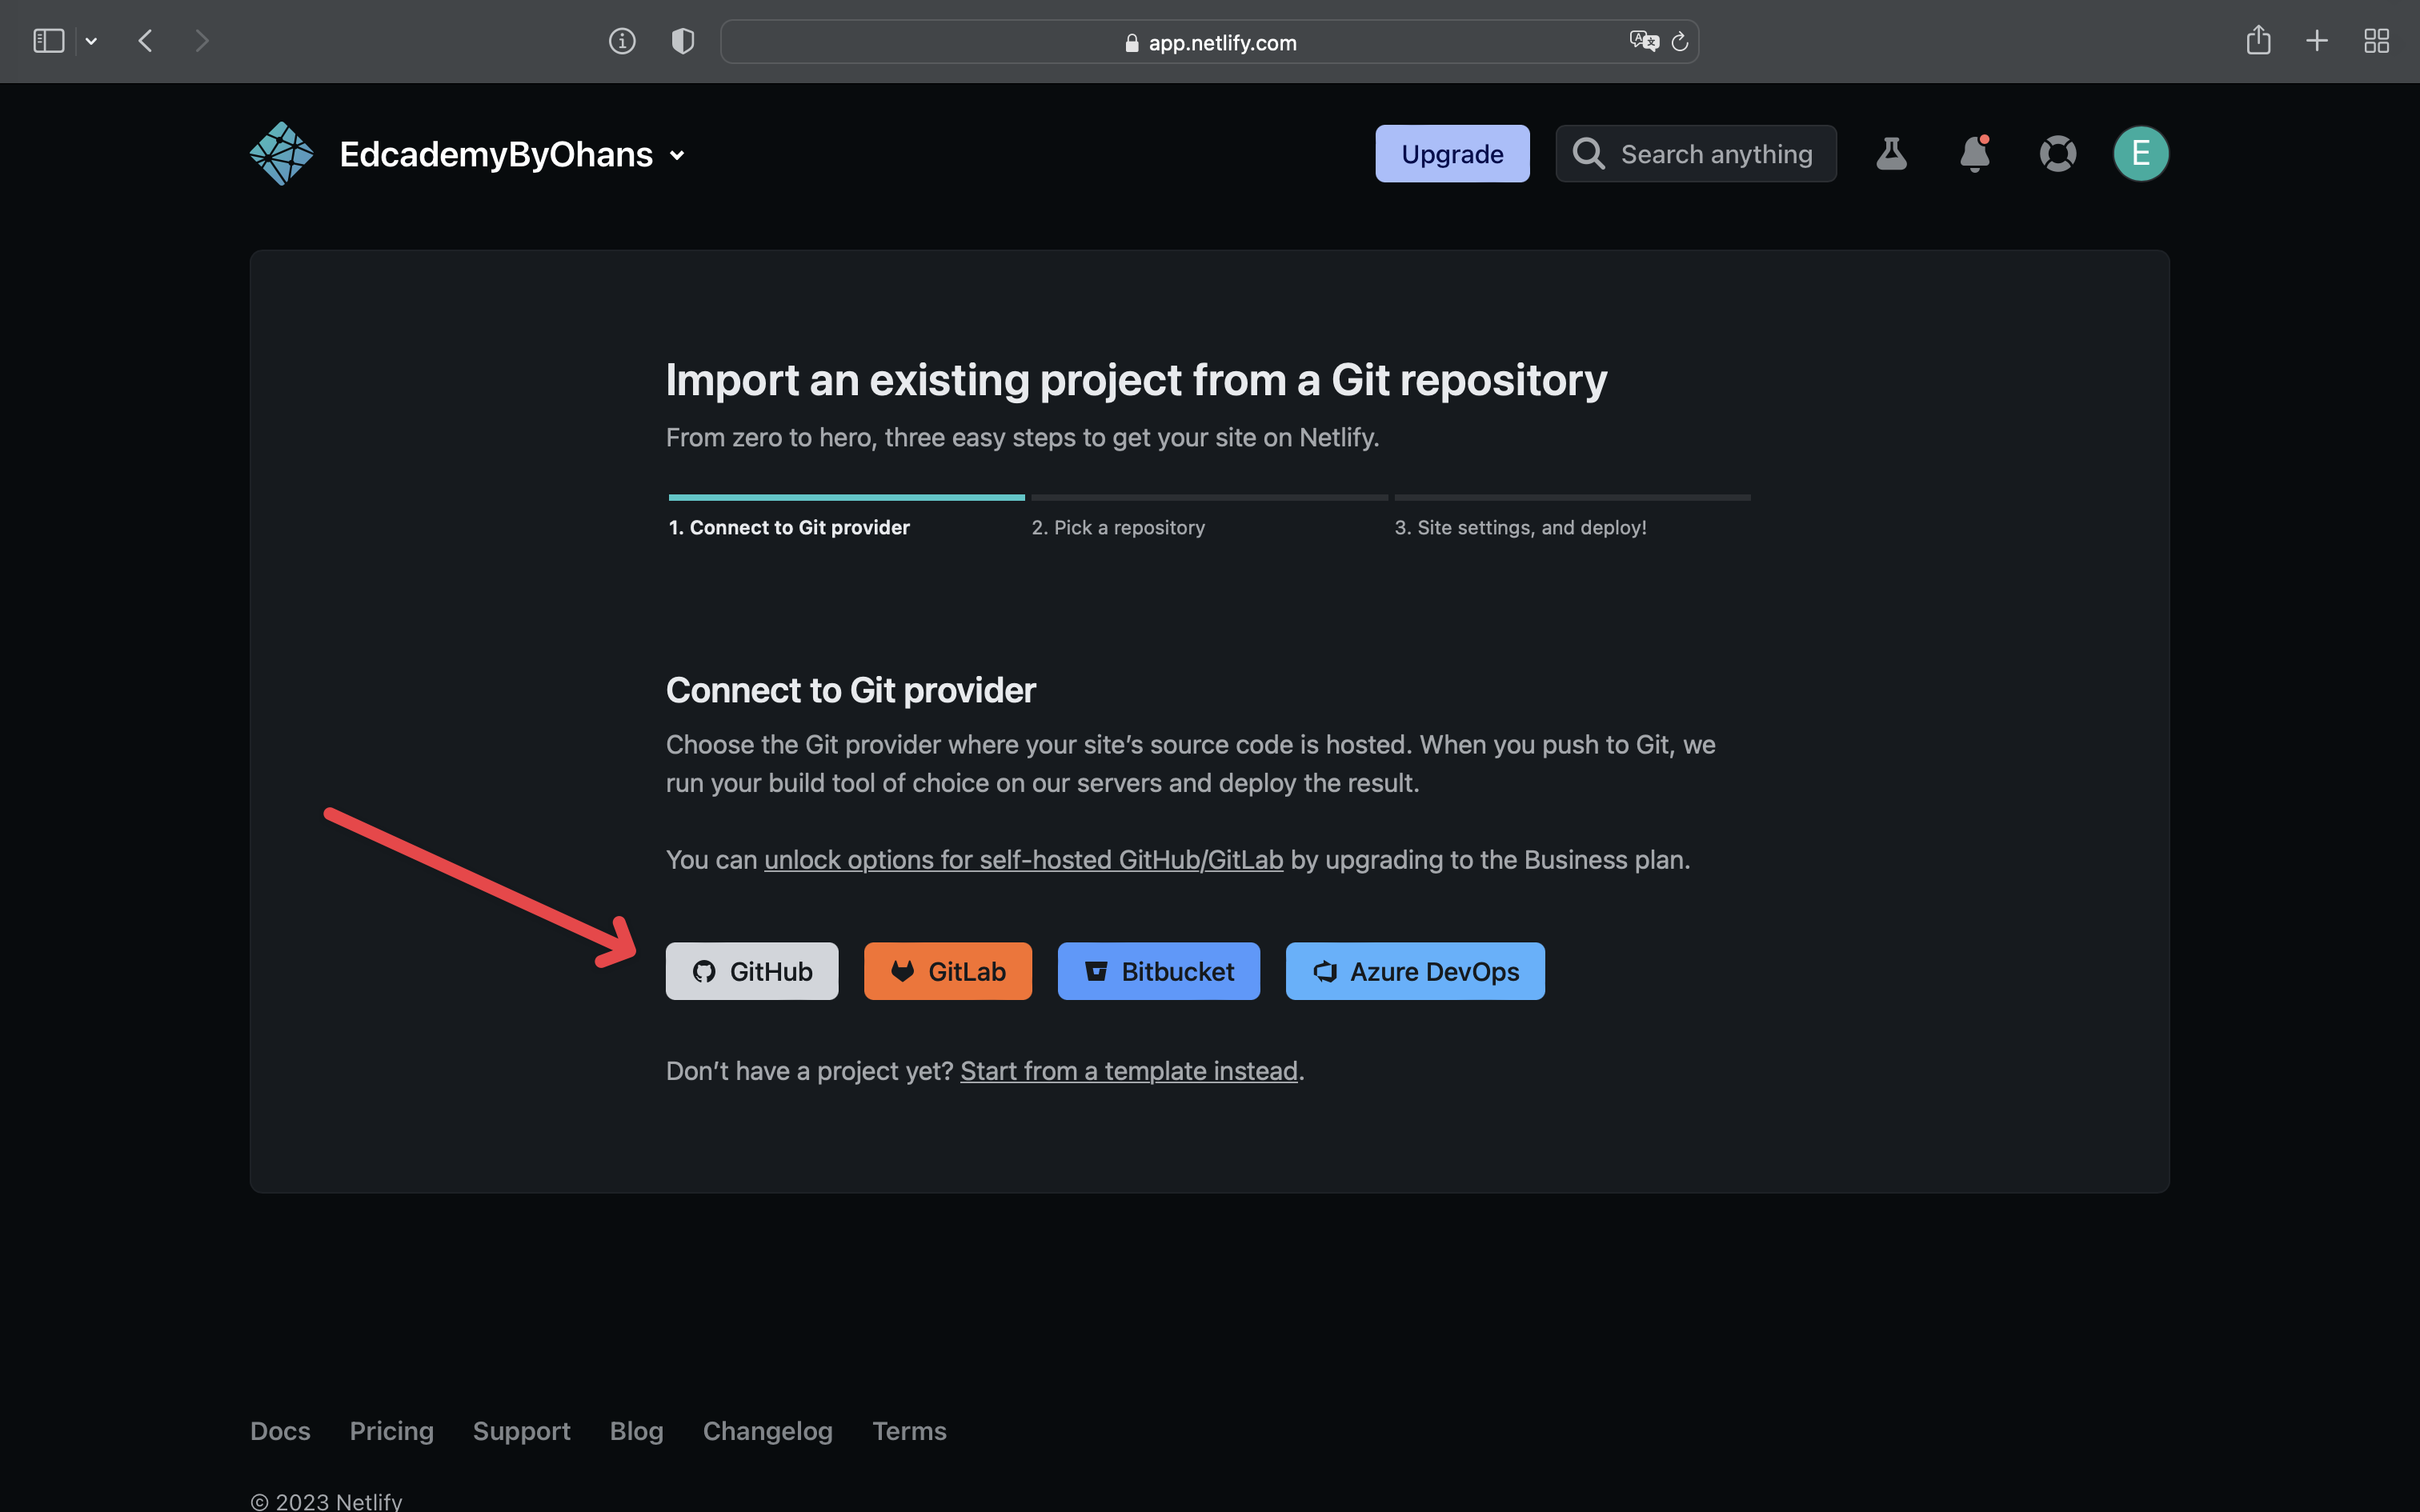Show the Safari tab overview
The width and height of the screenshot is (2420, 1512).
point(2377,40)
